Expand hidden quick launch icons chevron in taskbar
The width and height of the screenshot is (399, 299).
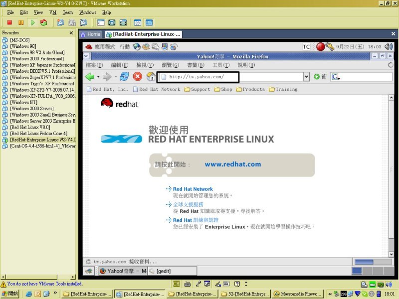pos(55,293)
